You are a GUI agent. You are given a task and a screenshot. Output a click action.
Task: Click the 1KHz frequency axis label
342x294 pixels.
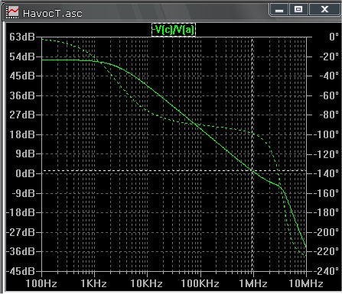(x=93, y=283)
